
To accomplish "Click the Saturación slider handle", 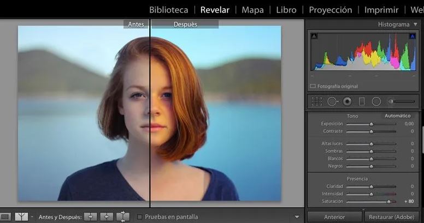I will (389, 201).
